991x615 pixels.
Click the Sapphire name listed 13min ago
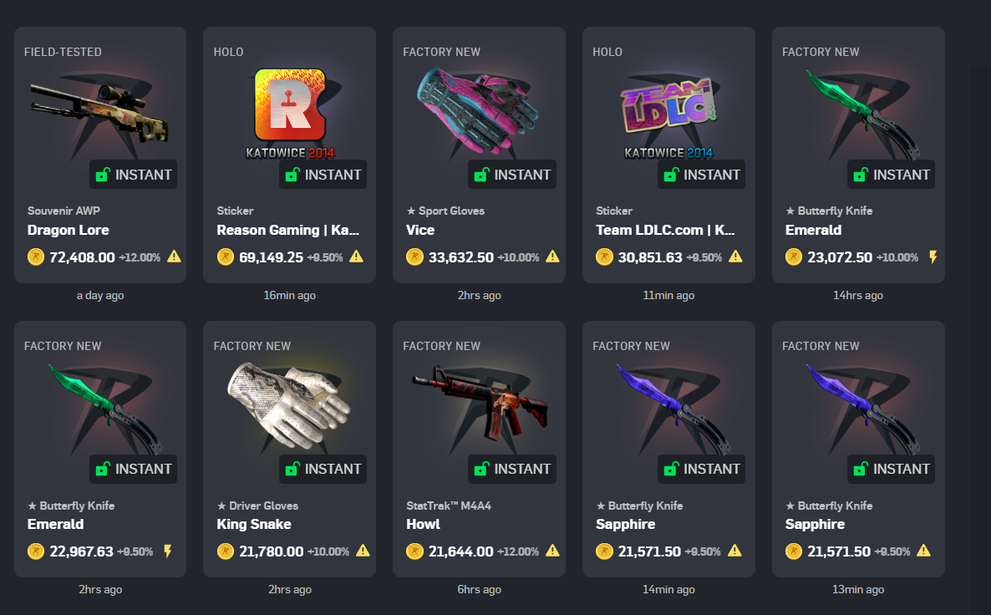[815, 524]
